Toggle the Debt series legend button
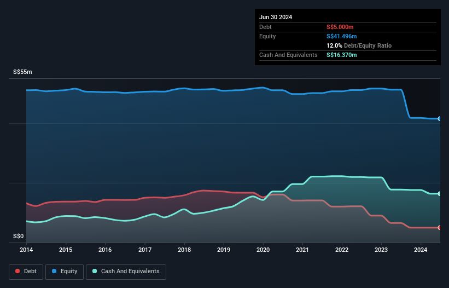This screenshot has height=288, width=449. point(26,272)
